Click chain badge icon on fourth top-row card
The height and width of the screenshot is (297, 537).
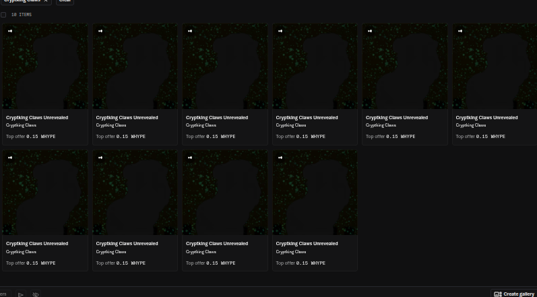(280, 31)
